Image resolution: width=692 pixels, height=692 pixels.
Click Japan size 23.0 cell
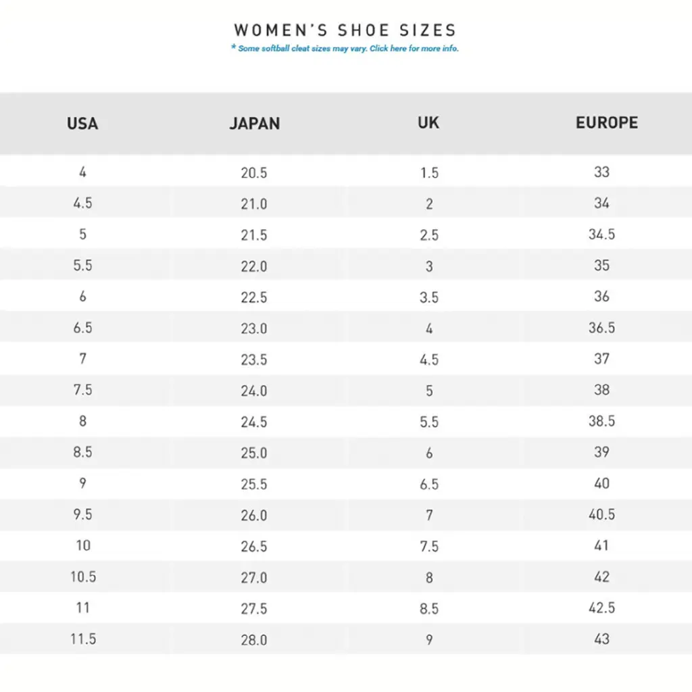pos(255,328)
